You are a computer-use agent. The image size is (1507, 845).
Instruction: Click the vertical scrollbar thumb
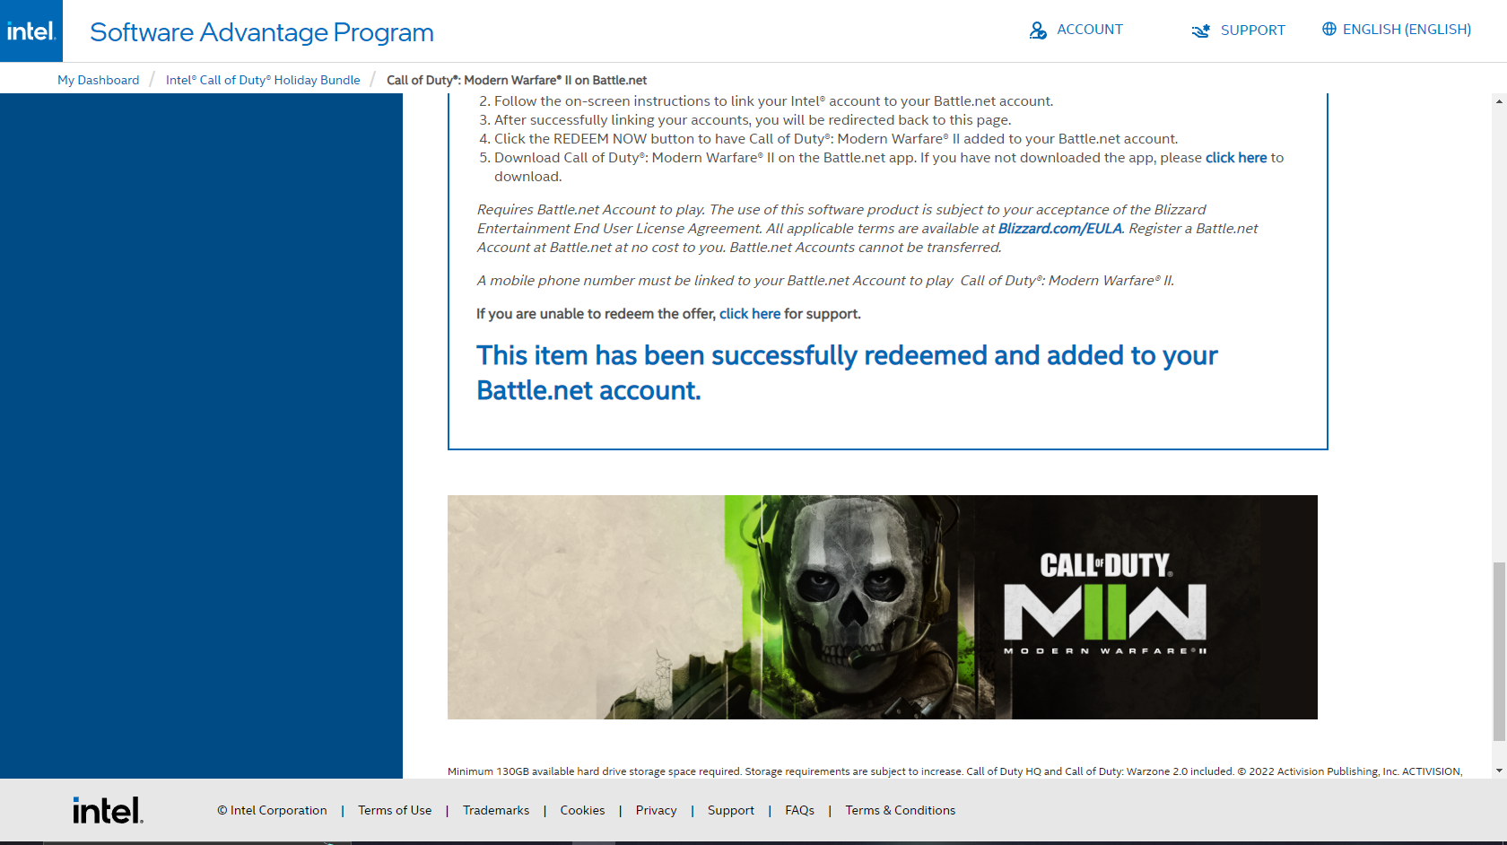(x=1500, y=651)
